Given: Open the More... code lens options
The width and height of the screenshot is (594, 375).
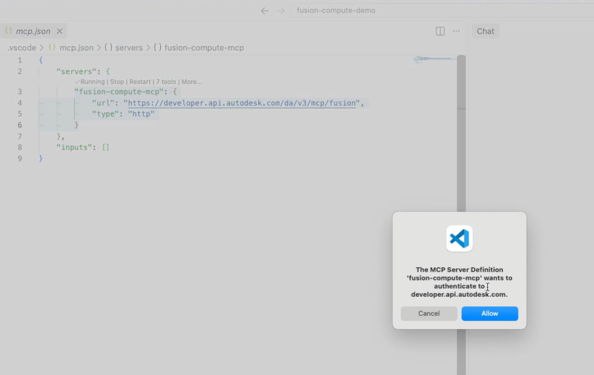Looking at the screenshot, I should 191,82.
